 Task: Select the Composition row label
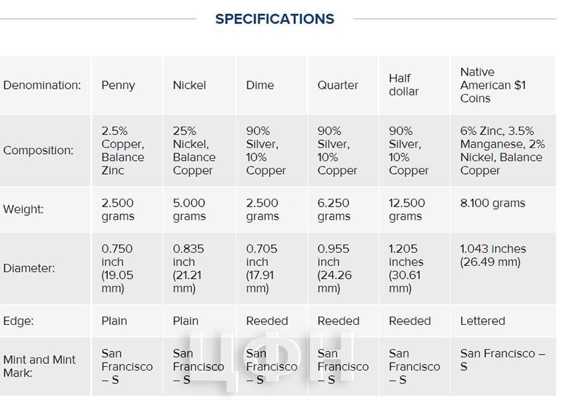[x=38, y=150]
